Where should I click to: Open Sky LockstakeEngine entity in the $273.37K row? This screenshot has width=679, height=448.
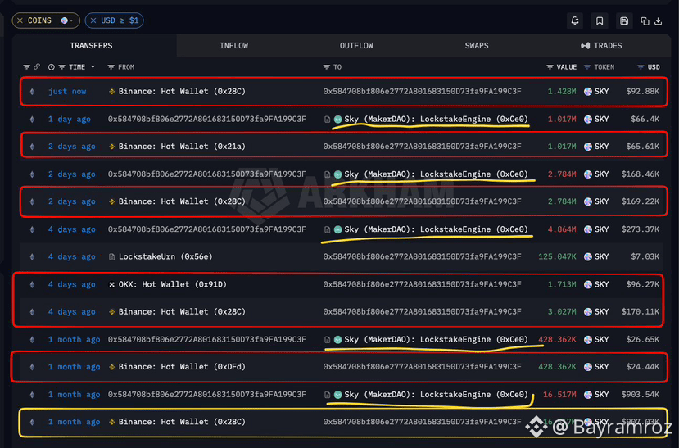(x=436, y=229)
